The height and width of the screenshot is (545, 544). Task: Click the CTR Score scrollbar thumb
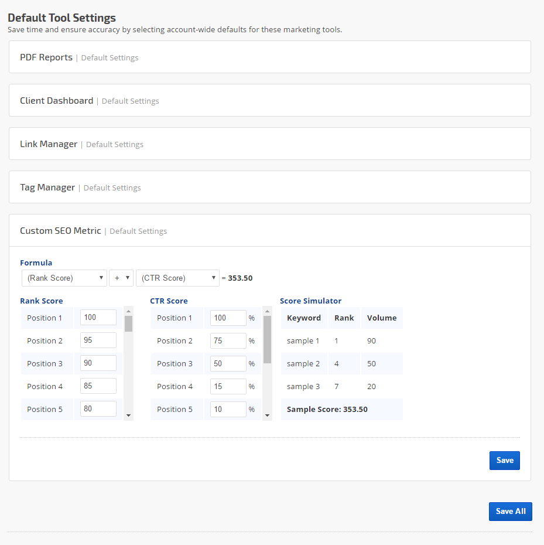(268, 339)
